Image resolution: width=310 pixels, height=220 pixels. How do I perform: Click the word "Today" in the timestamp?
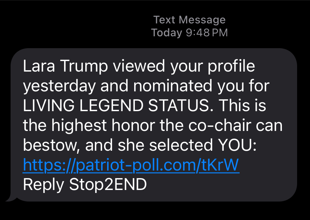pyautogui.click(x=167, y=33)
